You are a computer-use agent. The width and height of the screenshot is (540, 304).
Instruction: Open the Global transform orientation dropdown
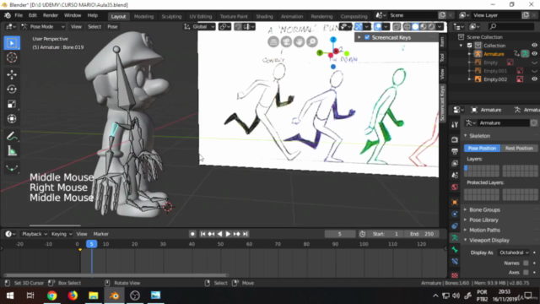pyautogui.click(x=199, y=26)
